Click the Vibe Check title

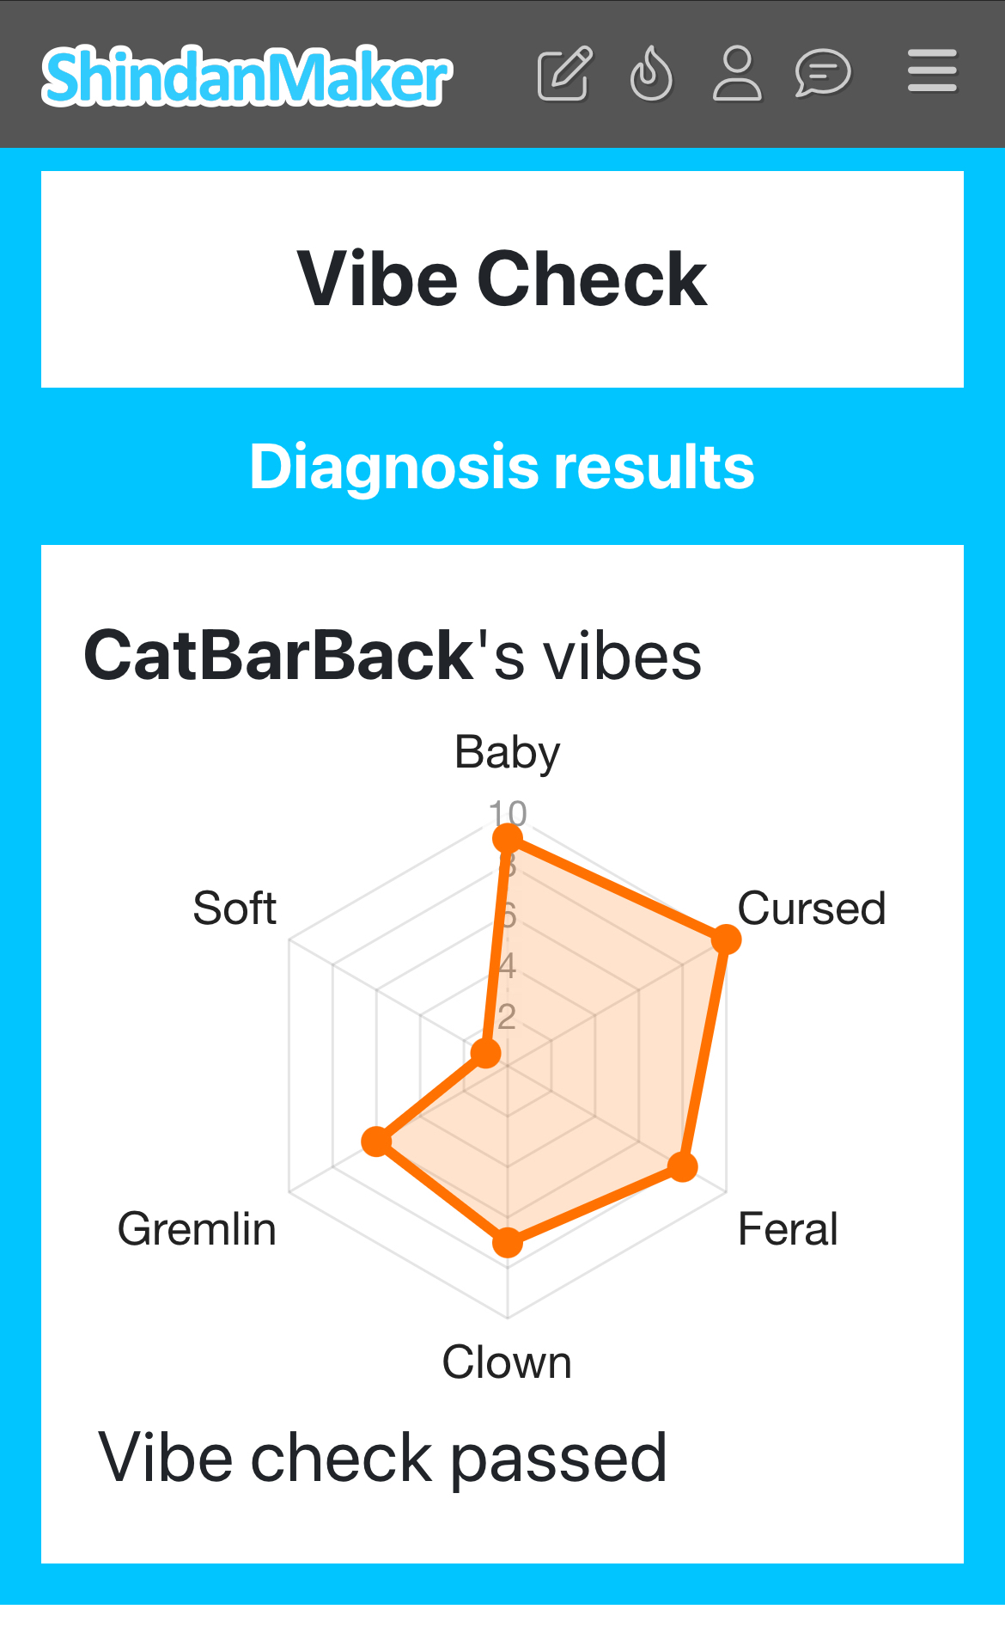click(x=502, y=279)
